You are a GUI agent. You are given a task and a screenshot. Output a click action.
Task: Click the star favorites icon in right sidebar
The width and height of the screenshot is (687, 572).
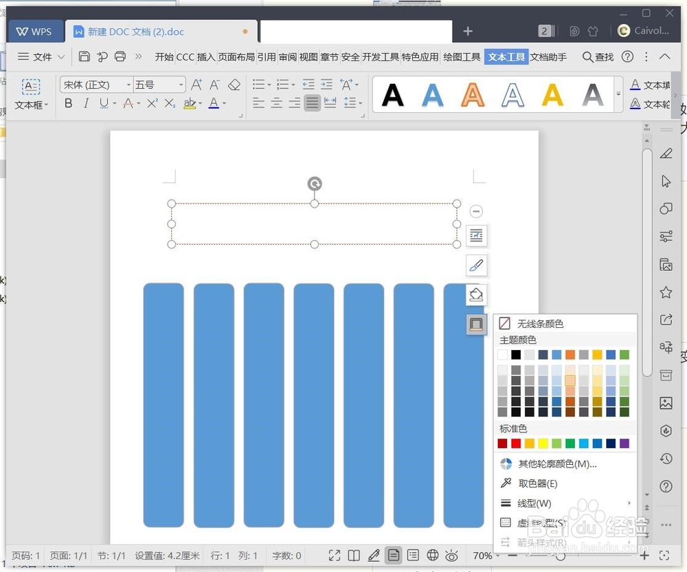[x=666, y=292]
